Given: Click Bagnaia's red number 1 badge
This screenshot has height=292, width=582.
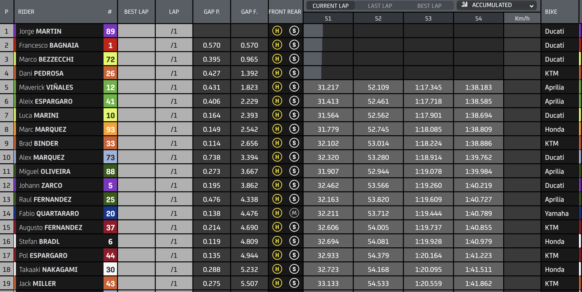Looking at the screenshot, I should pos(110,45).
